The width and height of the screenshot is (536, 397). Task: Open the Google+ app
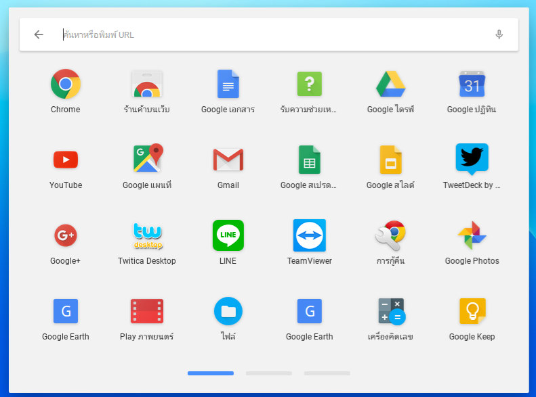(x=65, y=235)
